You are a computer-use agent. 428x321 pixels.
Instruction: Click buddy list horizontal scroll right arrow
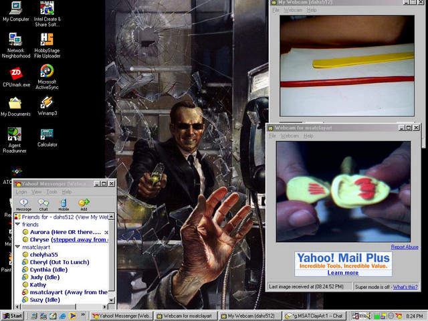click(105, 306)
